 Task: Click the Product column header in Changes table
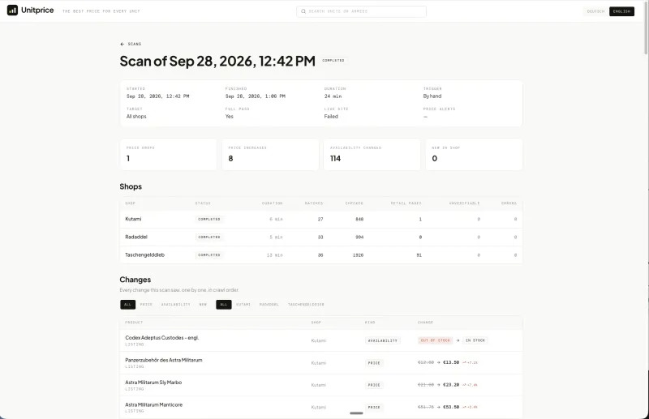coord(134,323)
